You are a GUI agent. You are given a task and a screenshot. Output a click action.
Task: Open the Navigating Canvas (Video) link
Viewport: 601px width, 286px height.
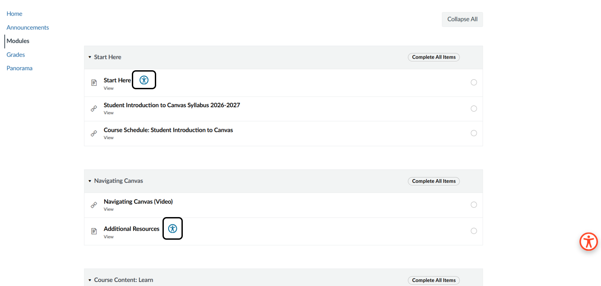[x=138, y=202]
